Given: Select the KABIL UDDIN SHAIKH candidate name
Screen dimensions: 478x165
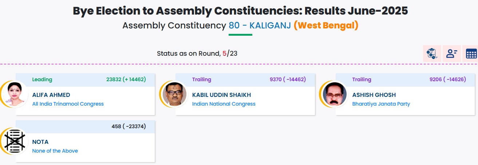Looking at the screenshot, I should (x=221, y=95).
